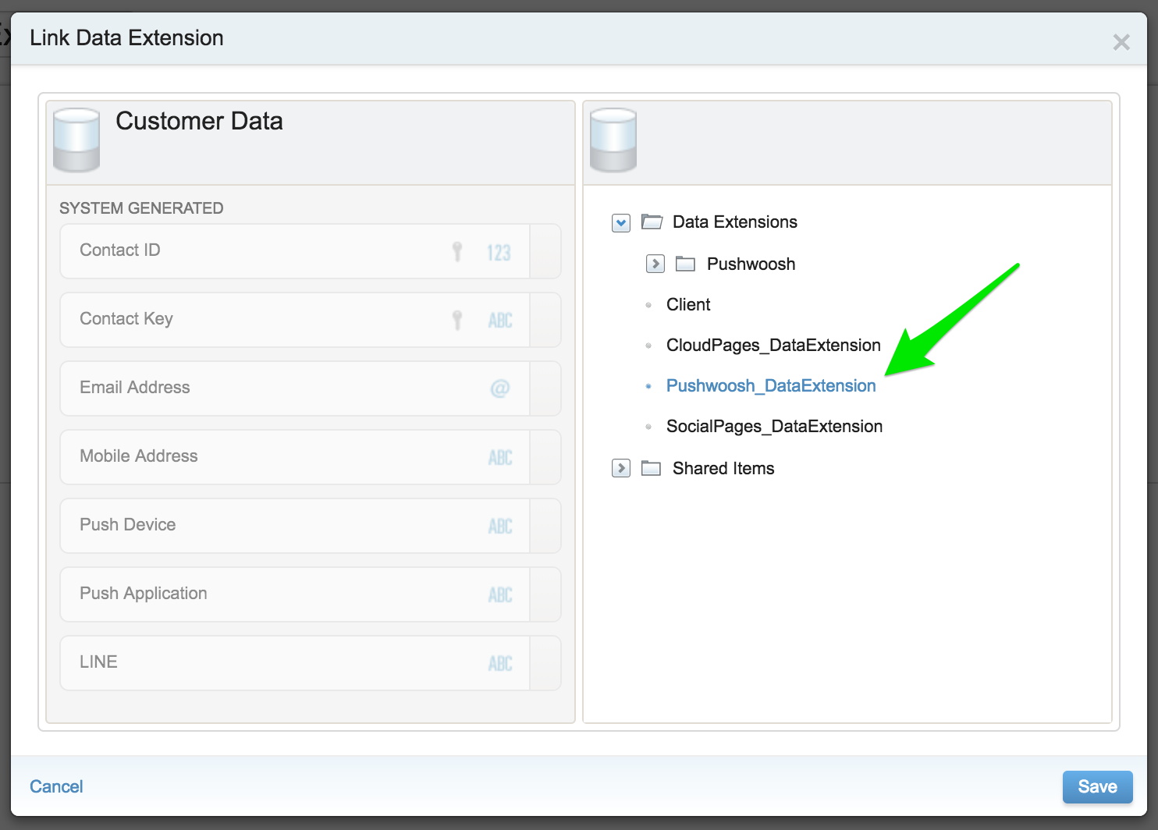The image size is (1158, 830).
Task: Click the @ email type icon
Action: (x=500, y=388)
